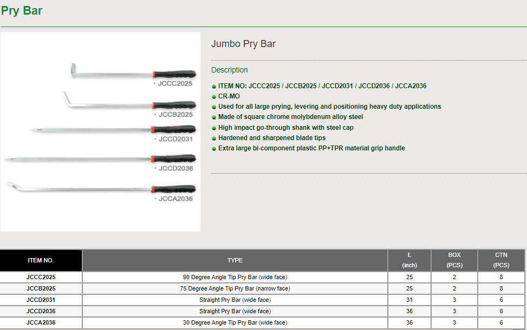Screen dimensions: 527x330
Task: Click the green bullet beside "Hardened and sharpened blade tips"
Action: tap(214, 138)
